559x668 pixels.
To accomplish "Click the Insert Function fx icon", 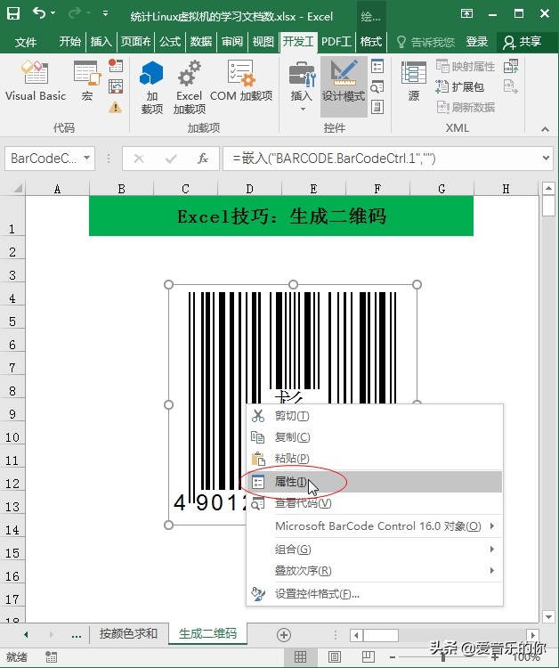I will point(203,159).
